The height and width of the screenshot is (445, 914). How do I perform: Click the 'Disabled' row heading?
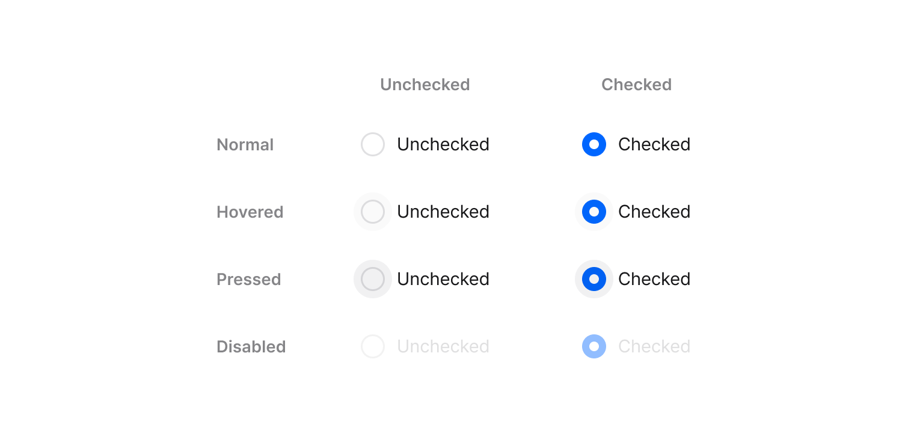click(251, 347)
